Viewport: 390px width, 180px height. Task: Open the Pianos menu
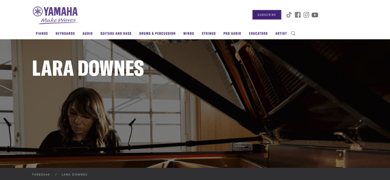click(42, 33)
